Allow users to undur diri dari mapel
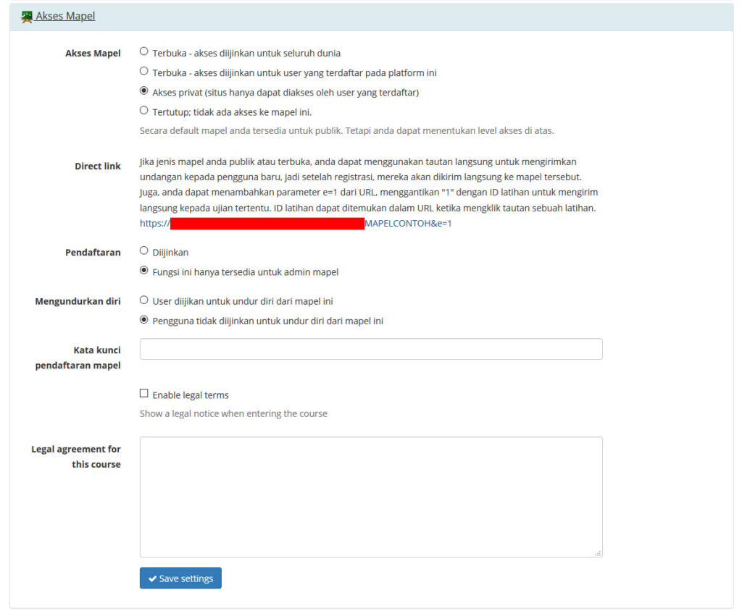742x611 pixels. click(x=143, y=300)
